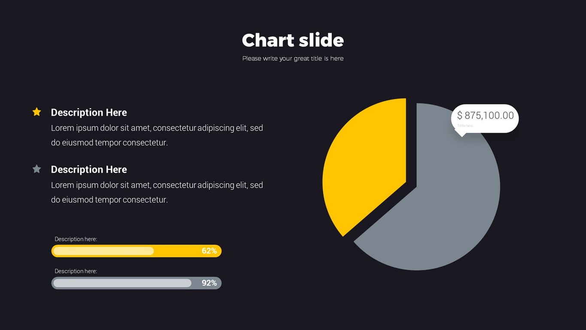Click 'Description here:' label above yellow bar
This screenshot has width=586, height=330.
click(76, 239)
